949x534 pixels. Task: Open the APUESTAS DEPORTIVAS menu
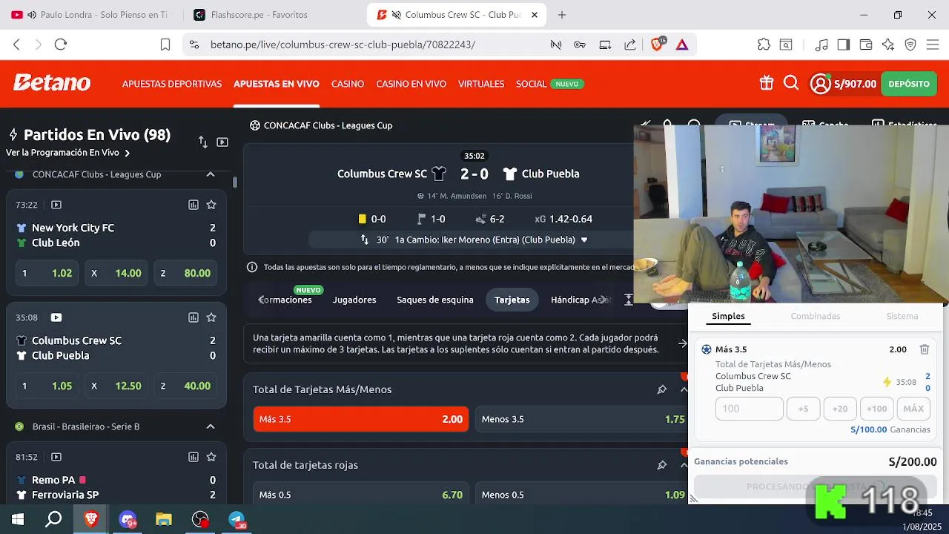[x=172, y=84]
